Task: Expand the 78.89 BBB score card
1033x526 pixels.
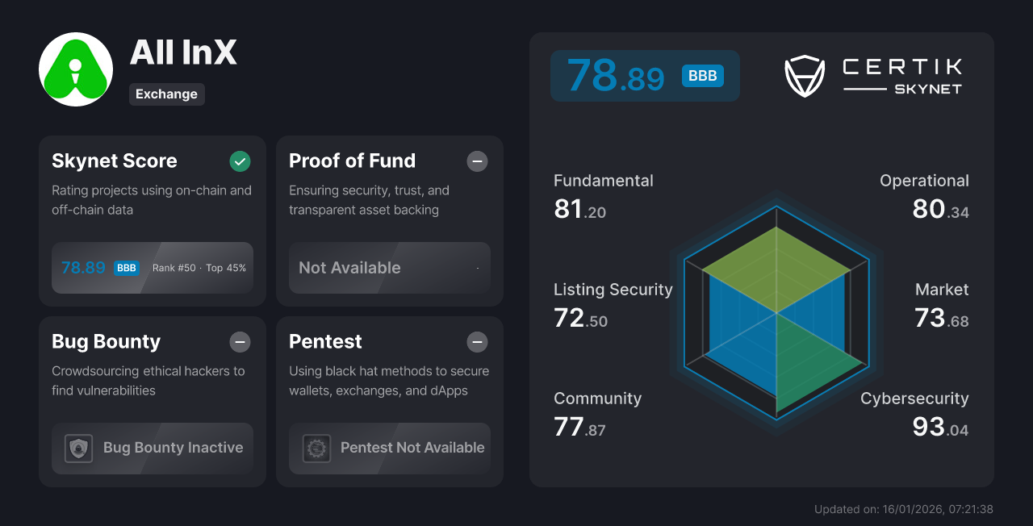Action: pos(644,75)
